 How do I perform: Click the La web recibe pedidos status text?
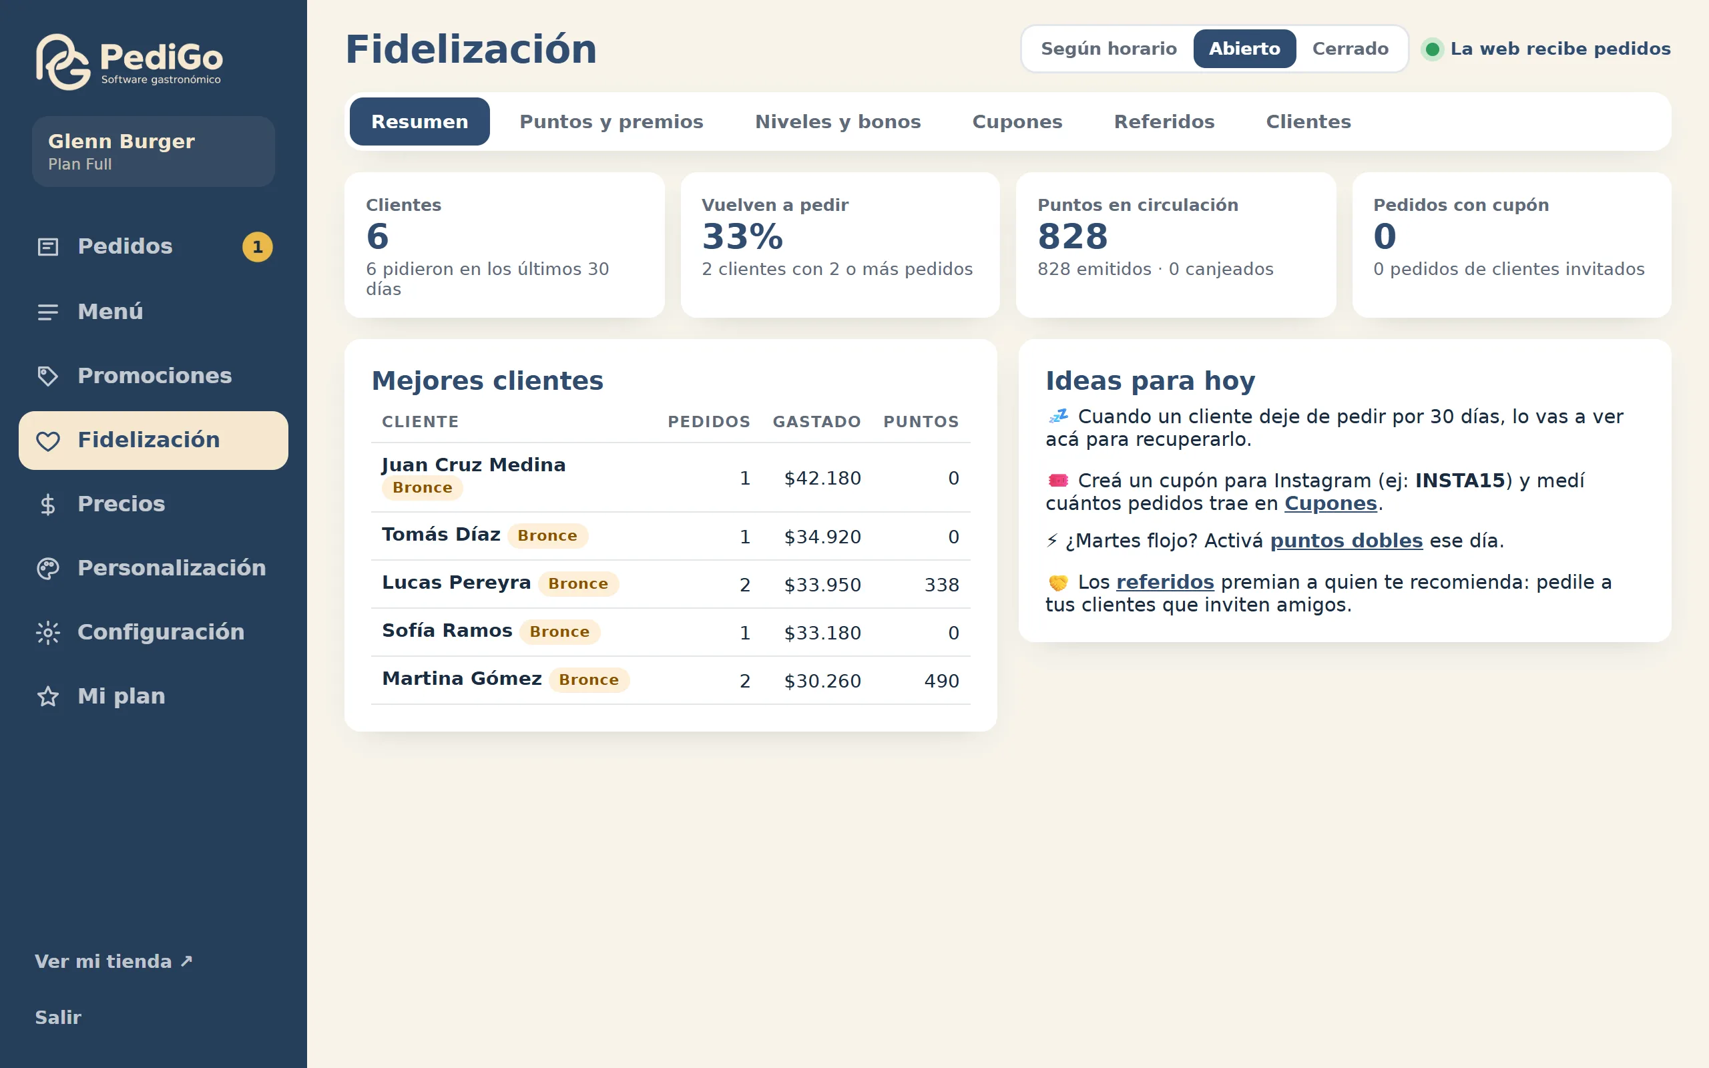1560,49
